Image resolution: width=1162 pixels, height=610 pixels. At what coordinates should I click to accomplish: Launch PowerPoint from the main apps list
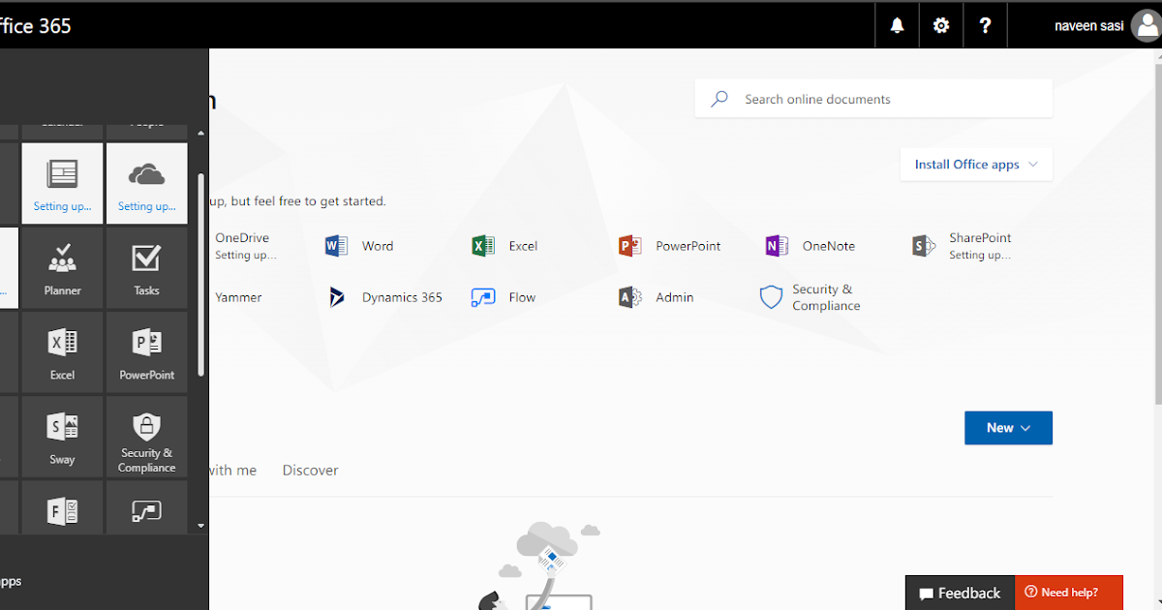pyautogui.click(x=670, y=246)
